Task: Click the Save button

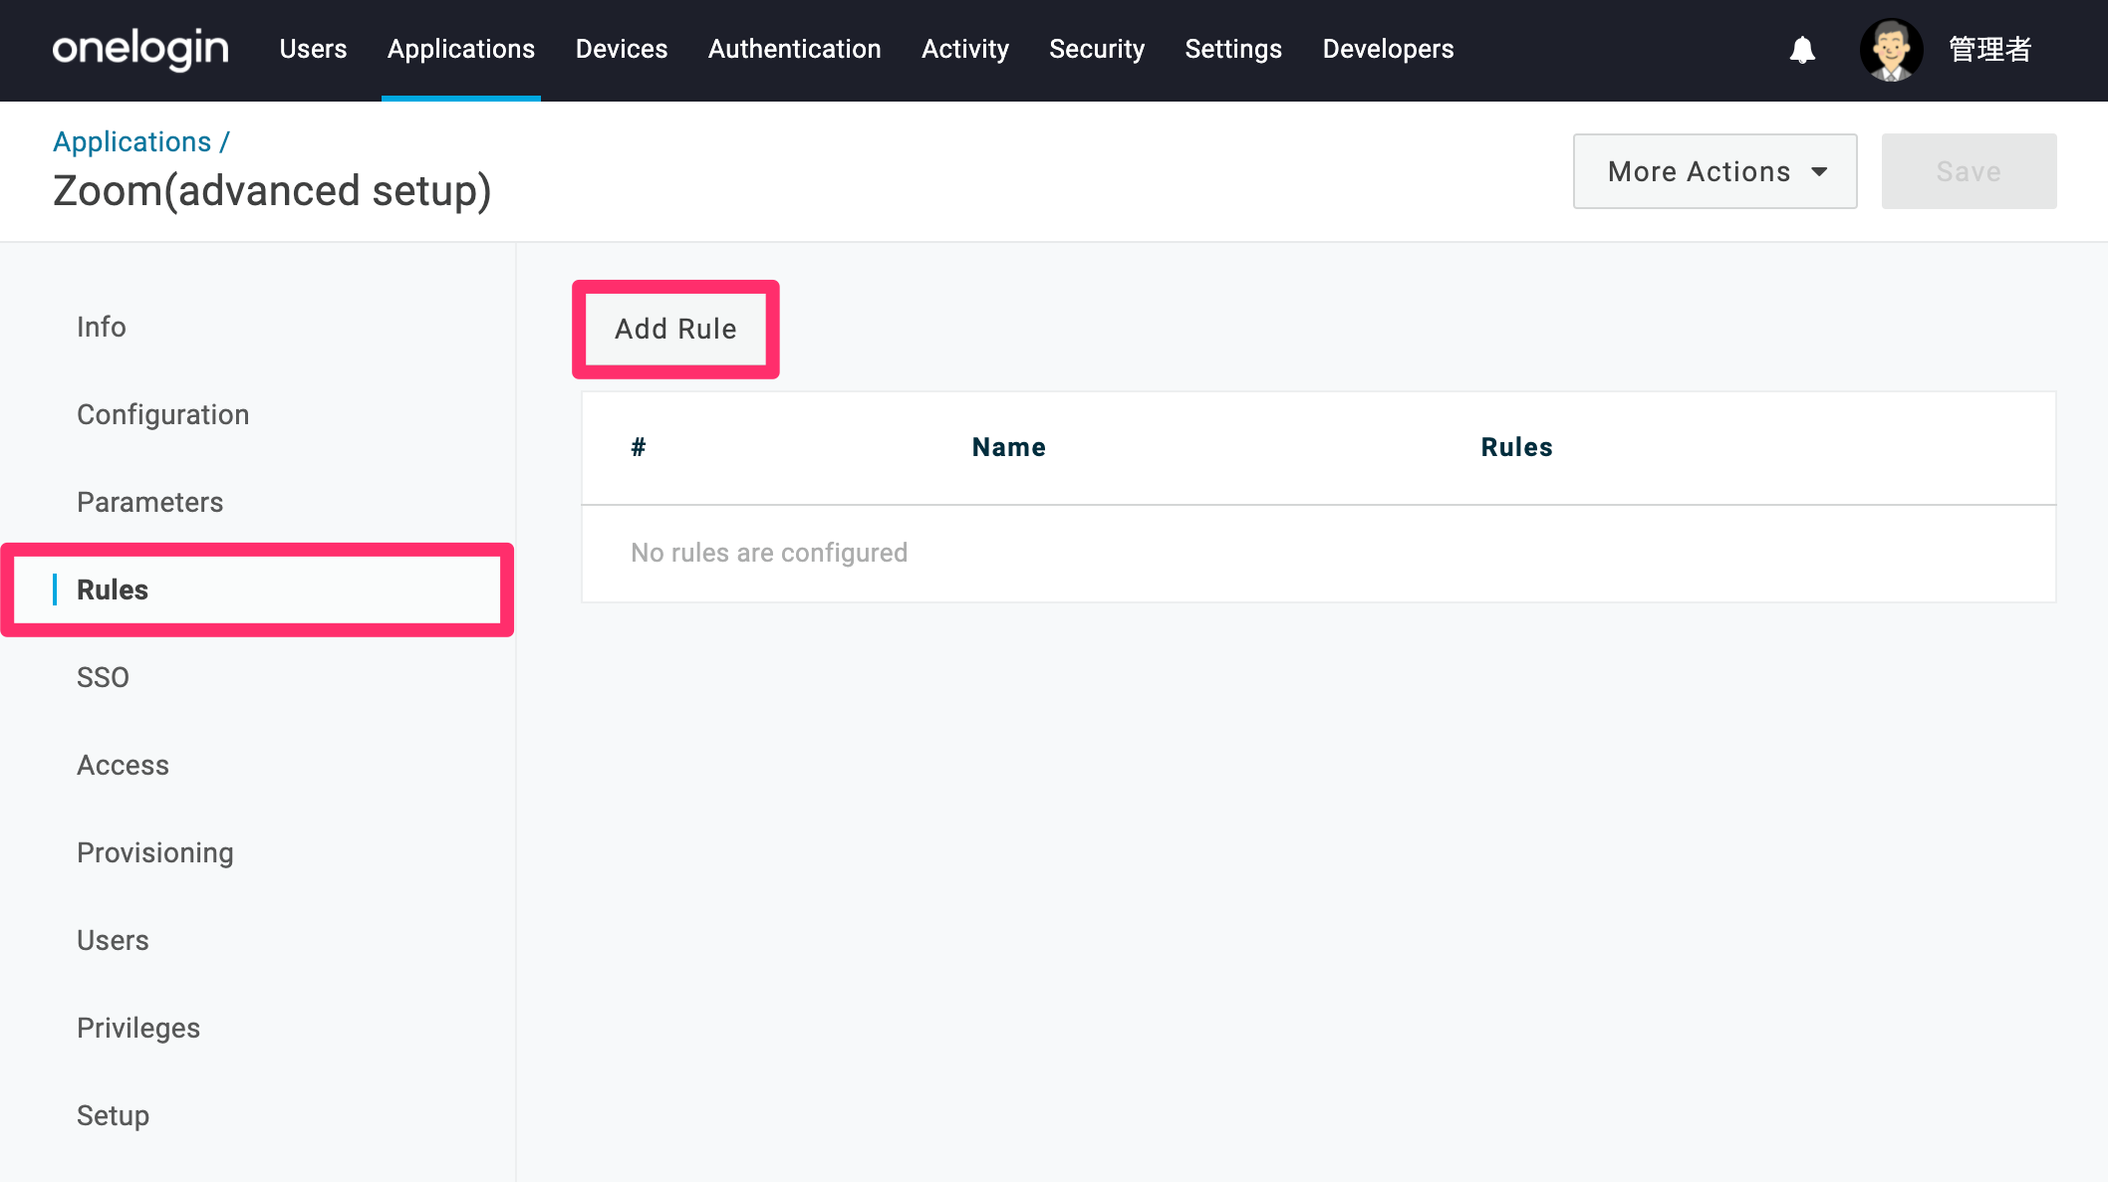Action: [1969, 171]
